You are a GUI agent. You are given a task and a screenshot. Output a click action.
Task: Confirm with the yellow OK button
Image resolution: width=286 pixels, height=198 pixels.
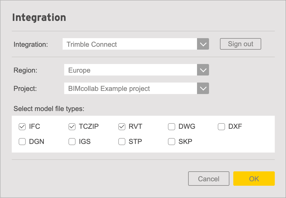click(254, 178)
